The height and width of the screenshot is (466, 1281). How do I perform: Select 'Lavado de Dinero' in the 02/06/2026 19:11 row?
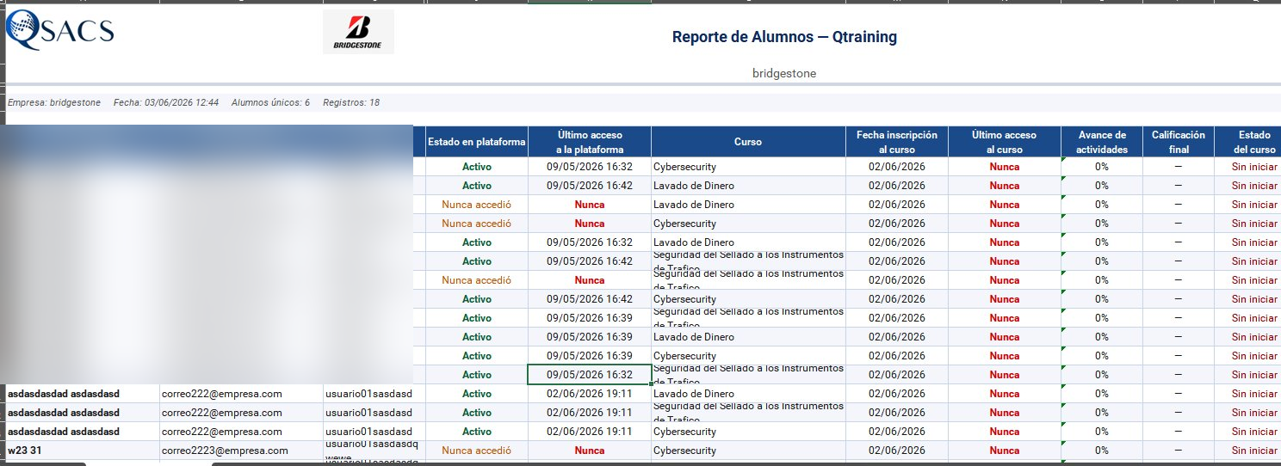(694, 394)
